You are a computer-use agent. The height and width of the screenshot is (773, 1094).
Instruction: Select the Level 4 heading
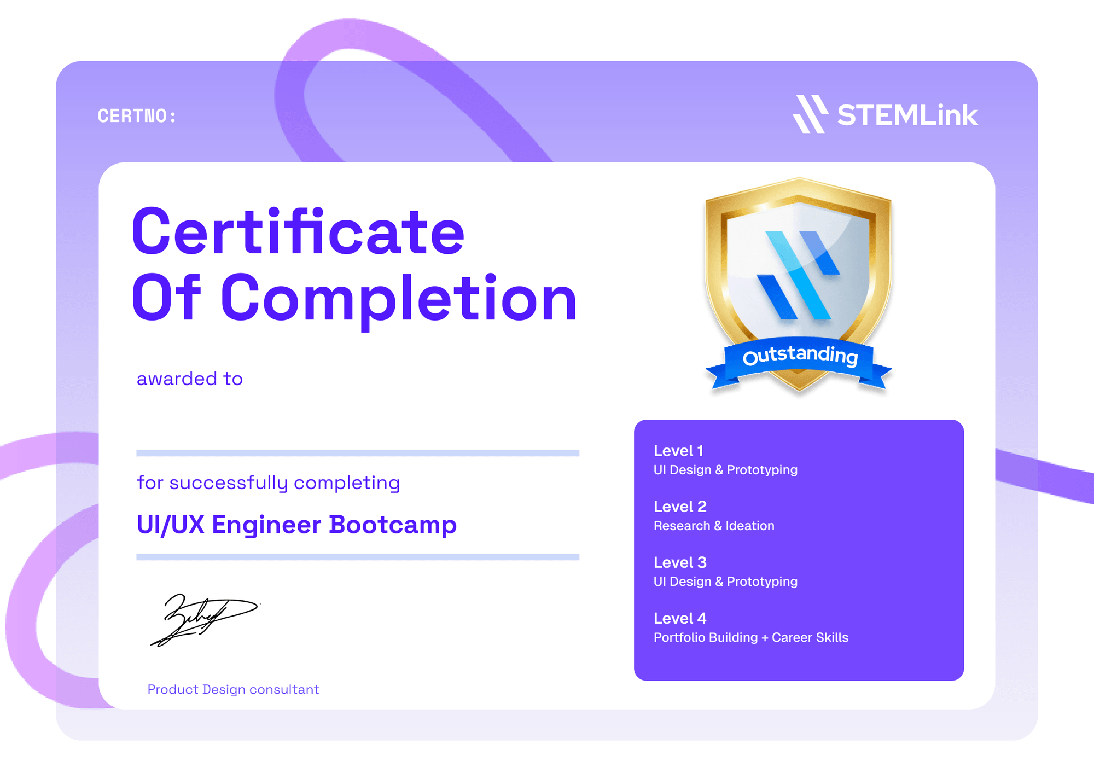(x=680, y=618)
